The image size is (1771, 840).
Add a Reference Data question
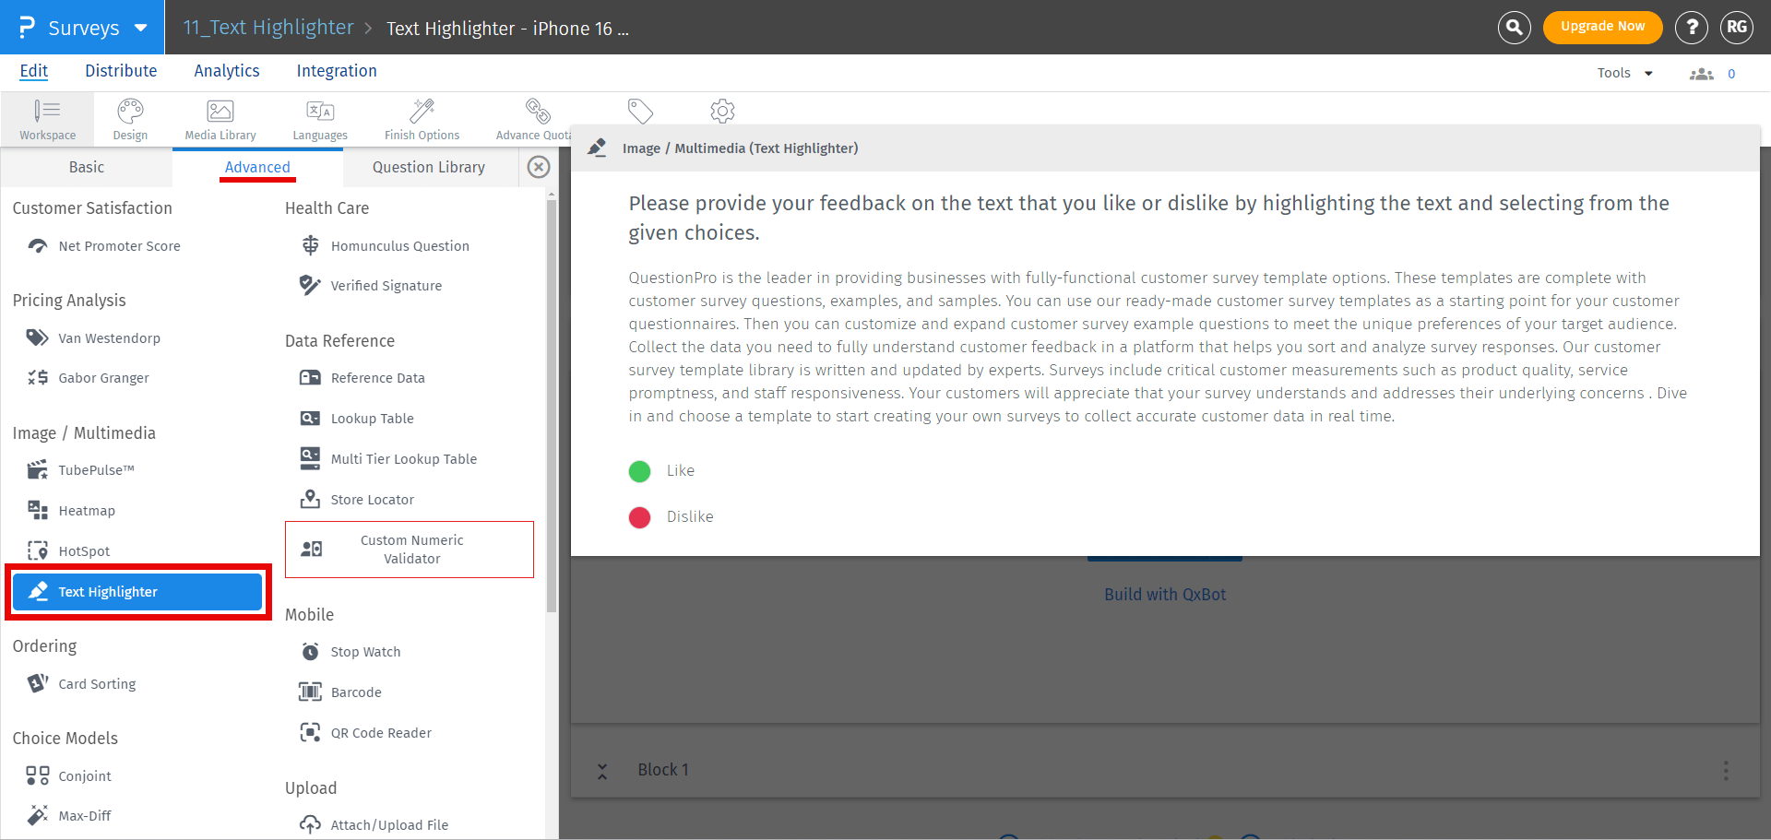pos(362,378)
